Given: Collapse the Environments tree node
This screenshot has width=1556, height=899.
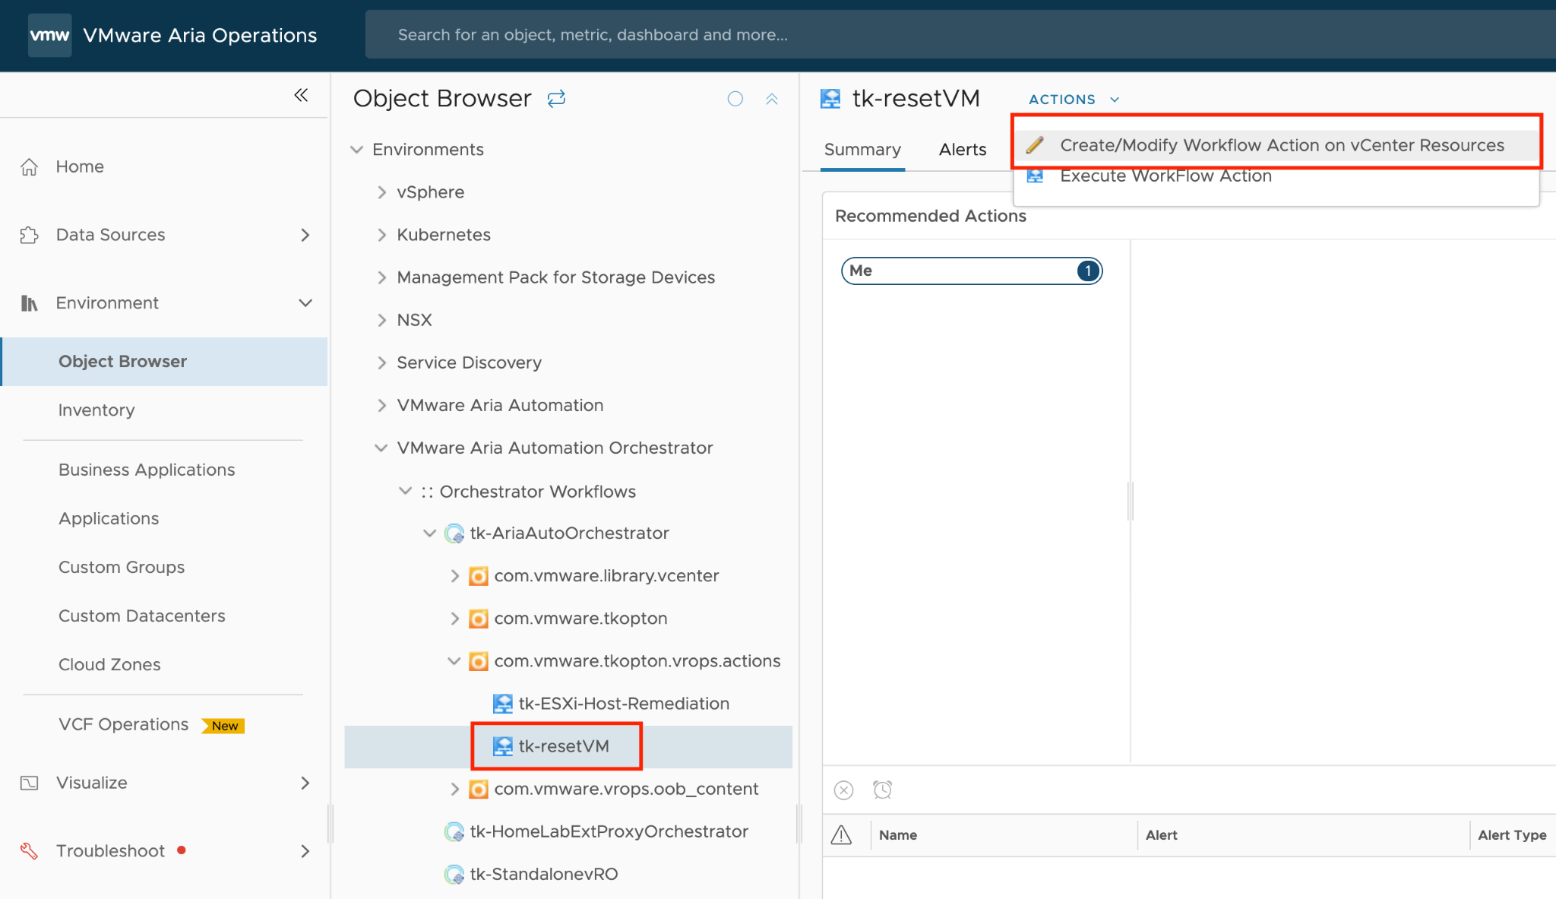Looking at the screenshot, I should pos(356,150).
